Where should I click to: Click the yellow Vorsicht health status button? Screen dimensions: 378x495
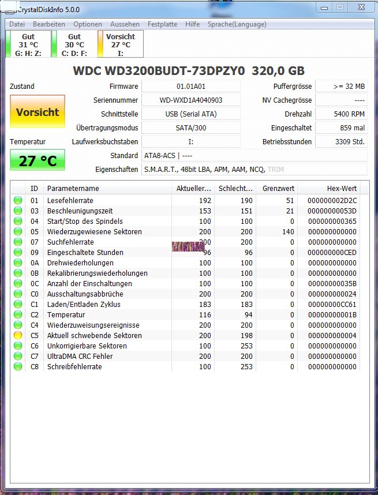coord(38,112)
